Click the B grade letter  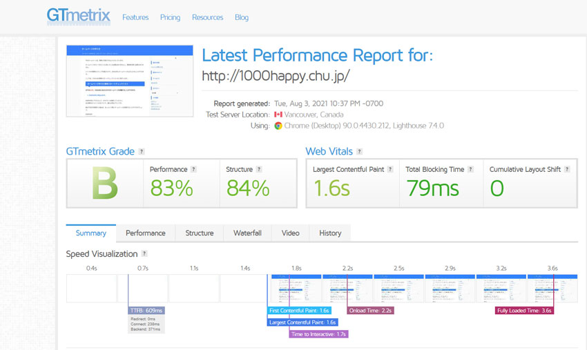[105, 184]
